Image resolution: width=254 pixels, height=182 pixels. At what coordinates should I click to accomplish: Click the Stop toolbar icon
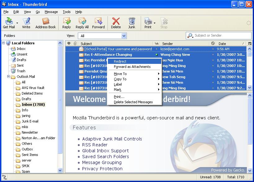pos(164,23)
